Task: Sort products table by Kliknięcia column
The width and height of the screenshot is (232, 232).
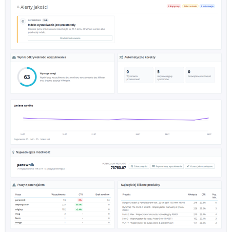Action: 192,195
